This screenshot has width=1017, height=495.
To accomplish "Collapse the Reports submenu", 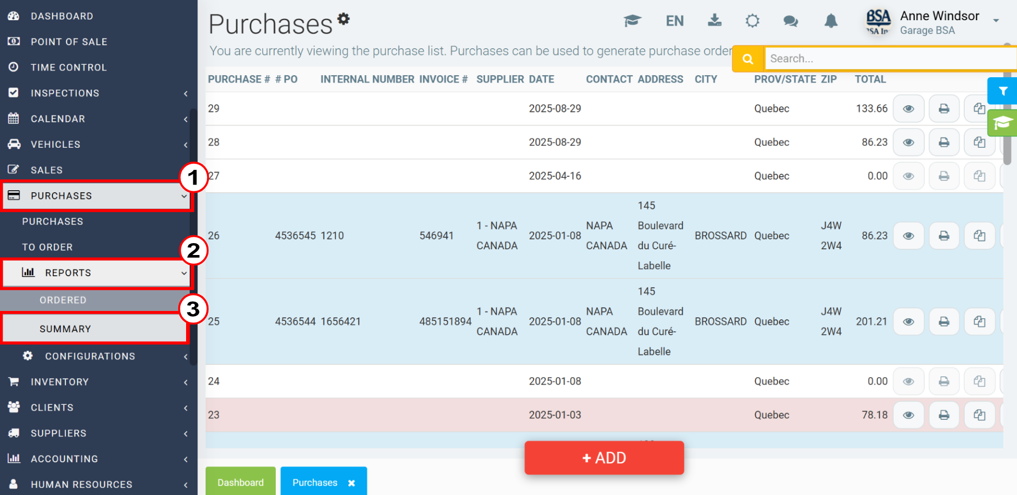I will click(97, 273).
